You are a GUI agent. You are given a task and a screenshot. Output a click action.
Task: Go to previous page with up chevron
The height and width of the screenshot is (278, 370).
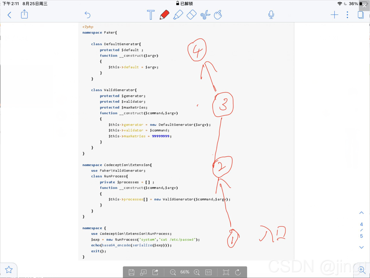(x=361, y=213)
